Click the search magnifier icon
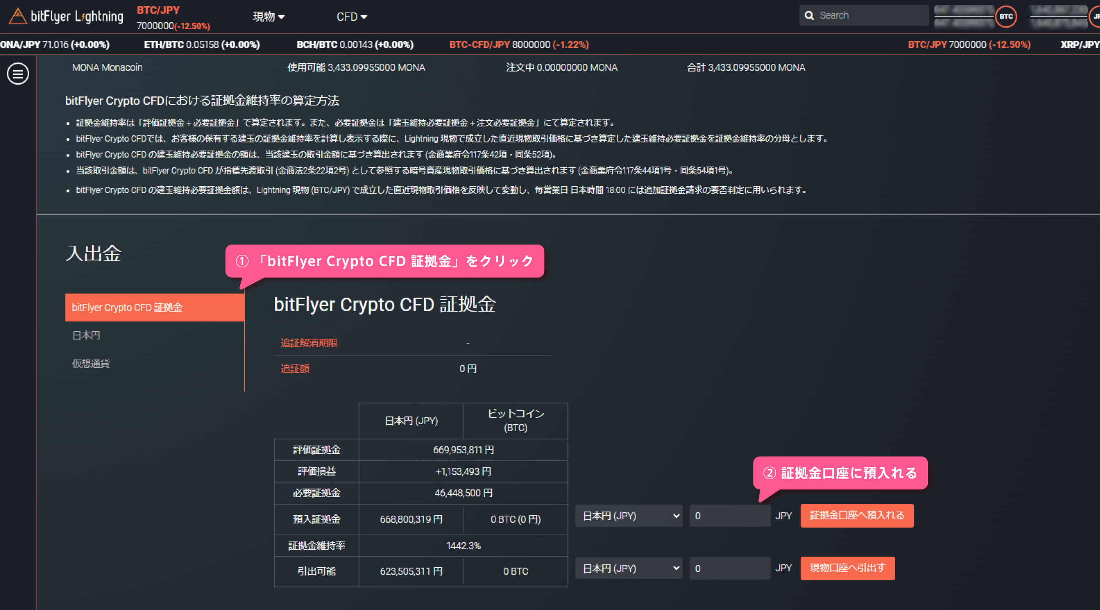1100x610 pixels. (x=809, y=15)
